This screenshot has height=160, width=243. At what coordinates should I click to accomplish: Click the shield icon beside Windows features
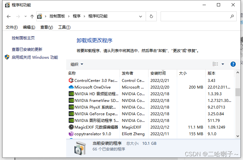[7, 57]
